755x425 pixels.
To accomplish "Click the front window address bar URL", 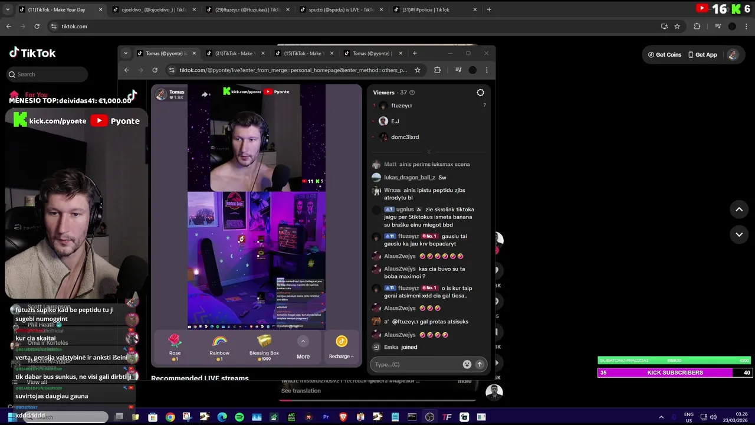I will coord(293,70).
